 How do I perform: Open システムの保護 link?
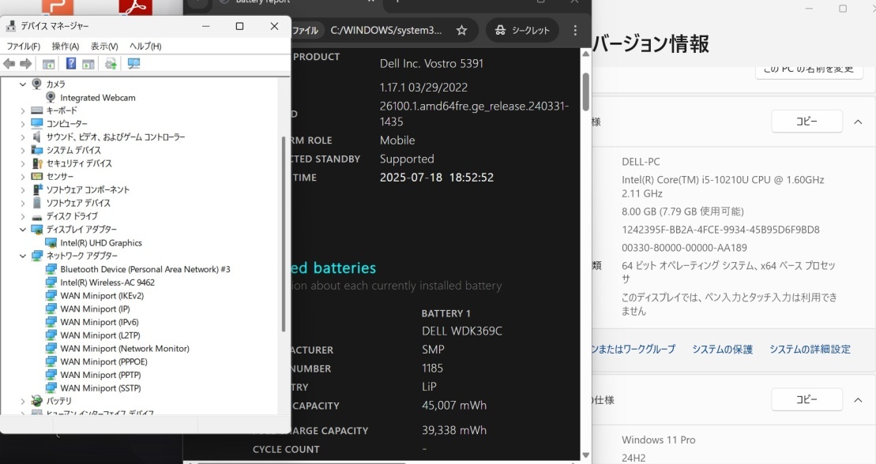722,349
